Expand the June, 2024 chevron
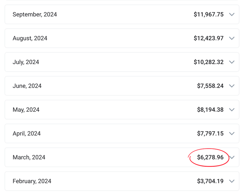The height and width of the screenshot is (195, 245). tap(232, 86)
